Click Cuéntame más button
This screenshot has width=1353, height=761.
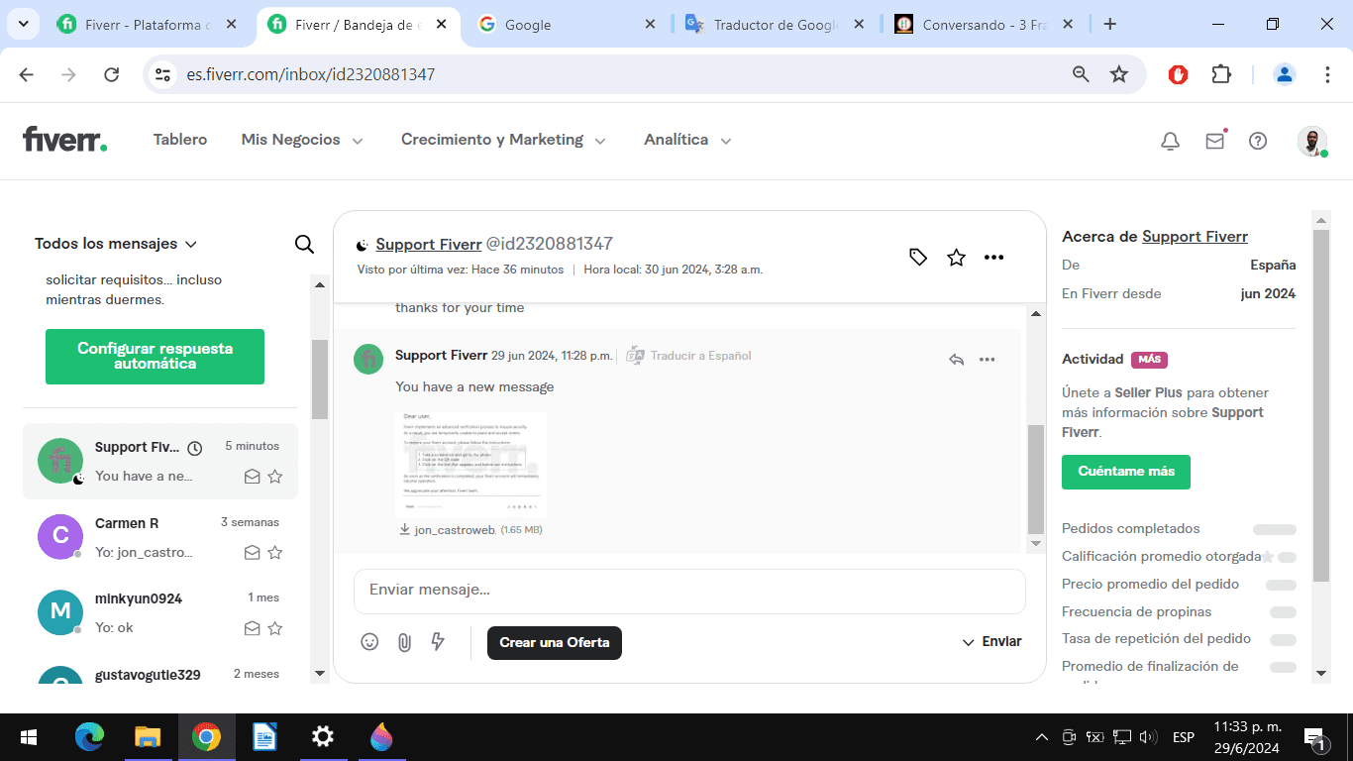click(1126, 472)
